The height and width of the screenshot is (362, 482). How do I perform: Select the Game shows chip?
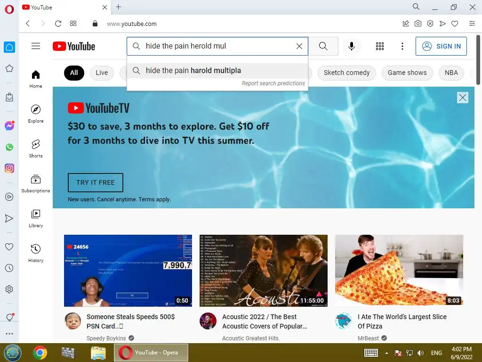pyautogui.click(x=407, y=73)
